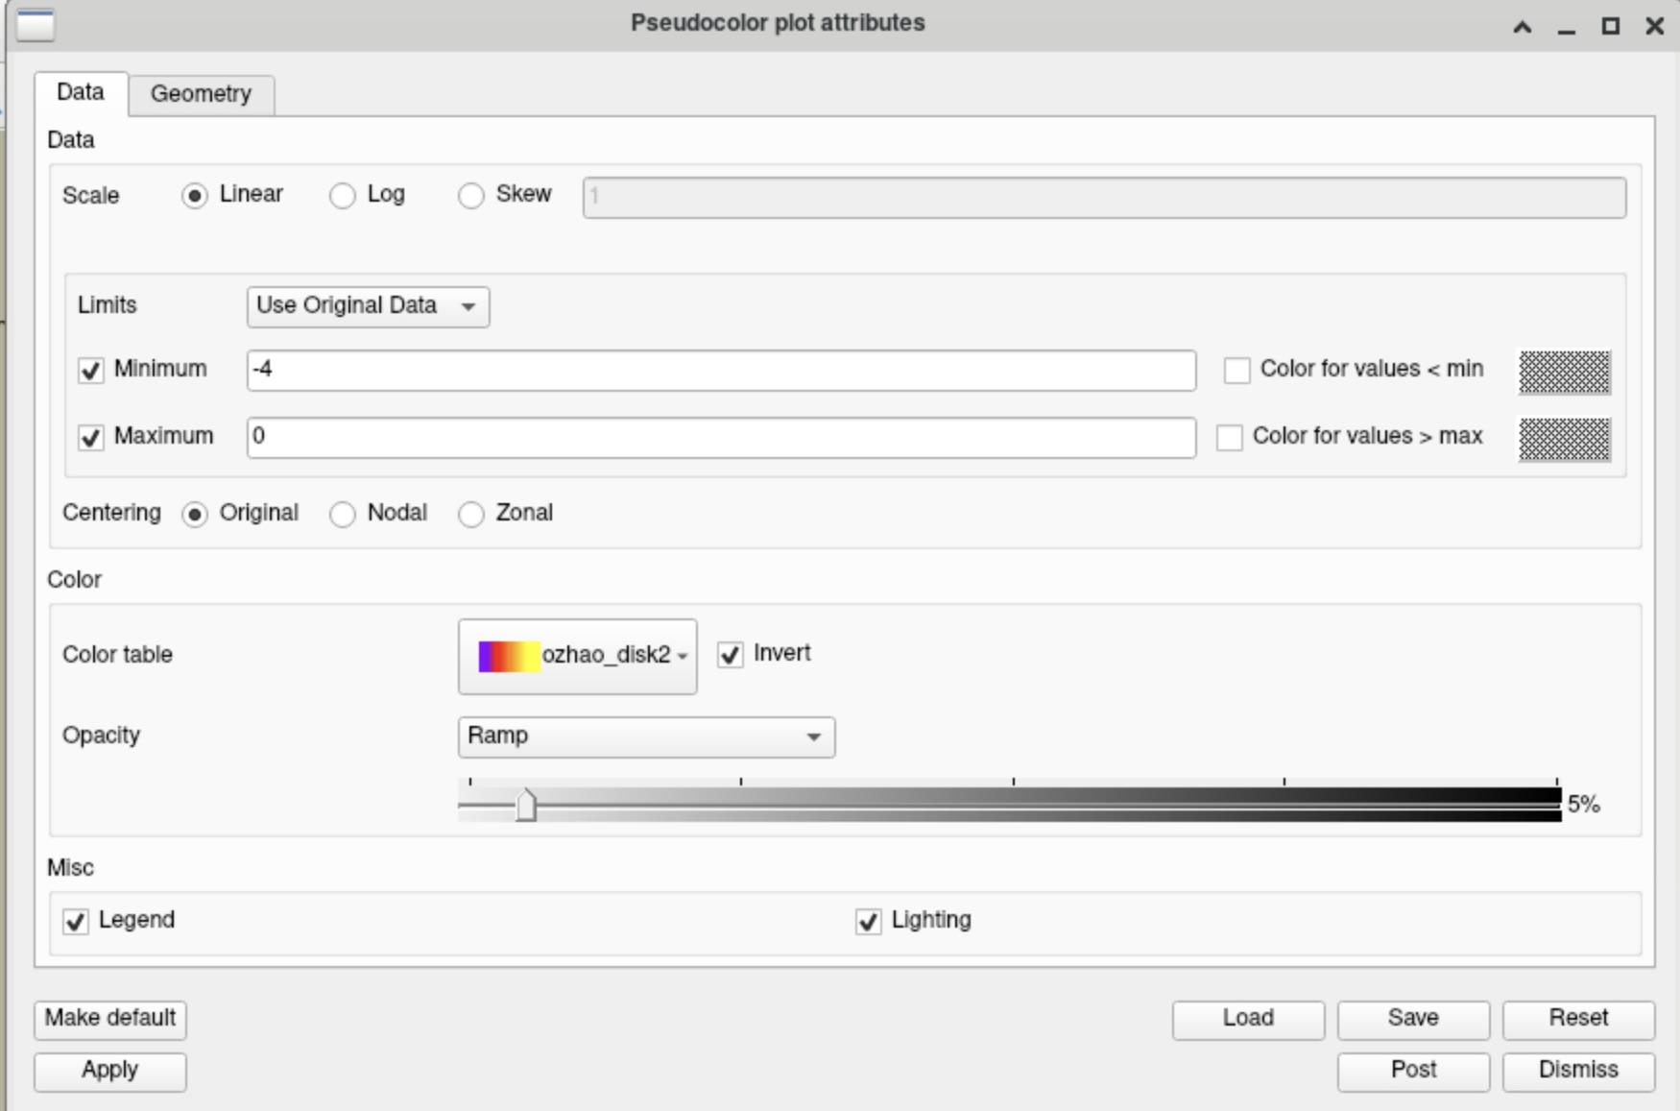Click Make default

[x=108, y=1020]
